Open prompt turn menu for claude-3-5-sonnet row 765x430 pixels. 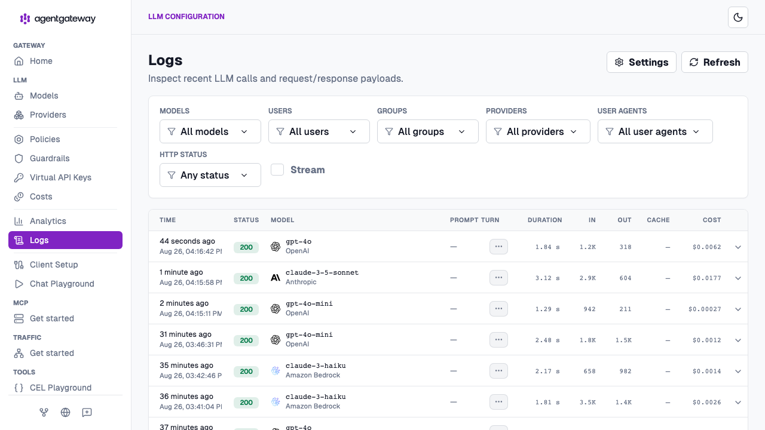(x=498, y=278)
